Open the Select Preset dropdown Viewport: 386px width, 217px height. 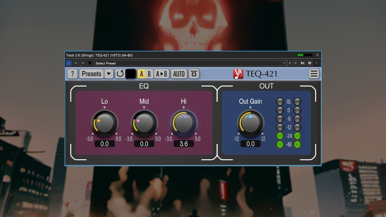coord(190,63)
